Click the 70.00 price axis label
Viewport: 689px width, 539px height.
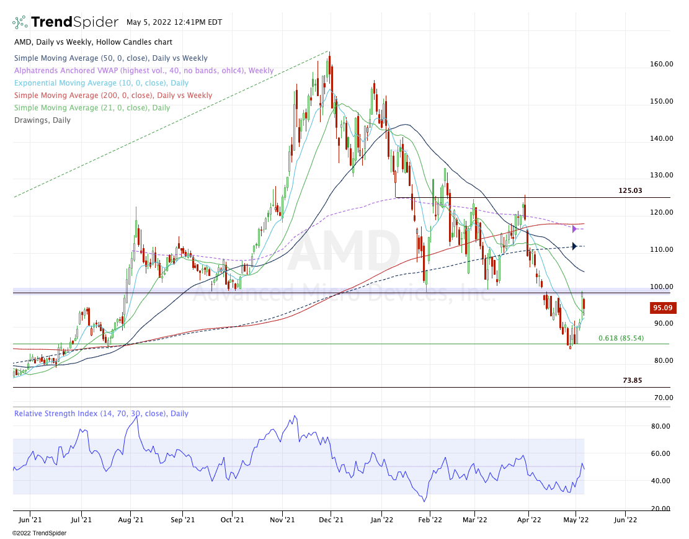[664, 398]
